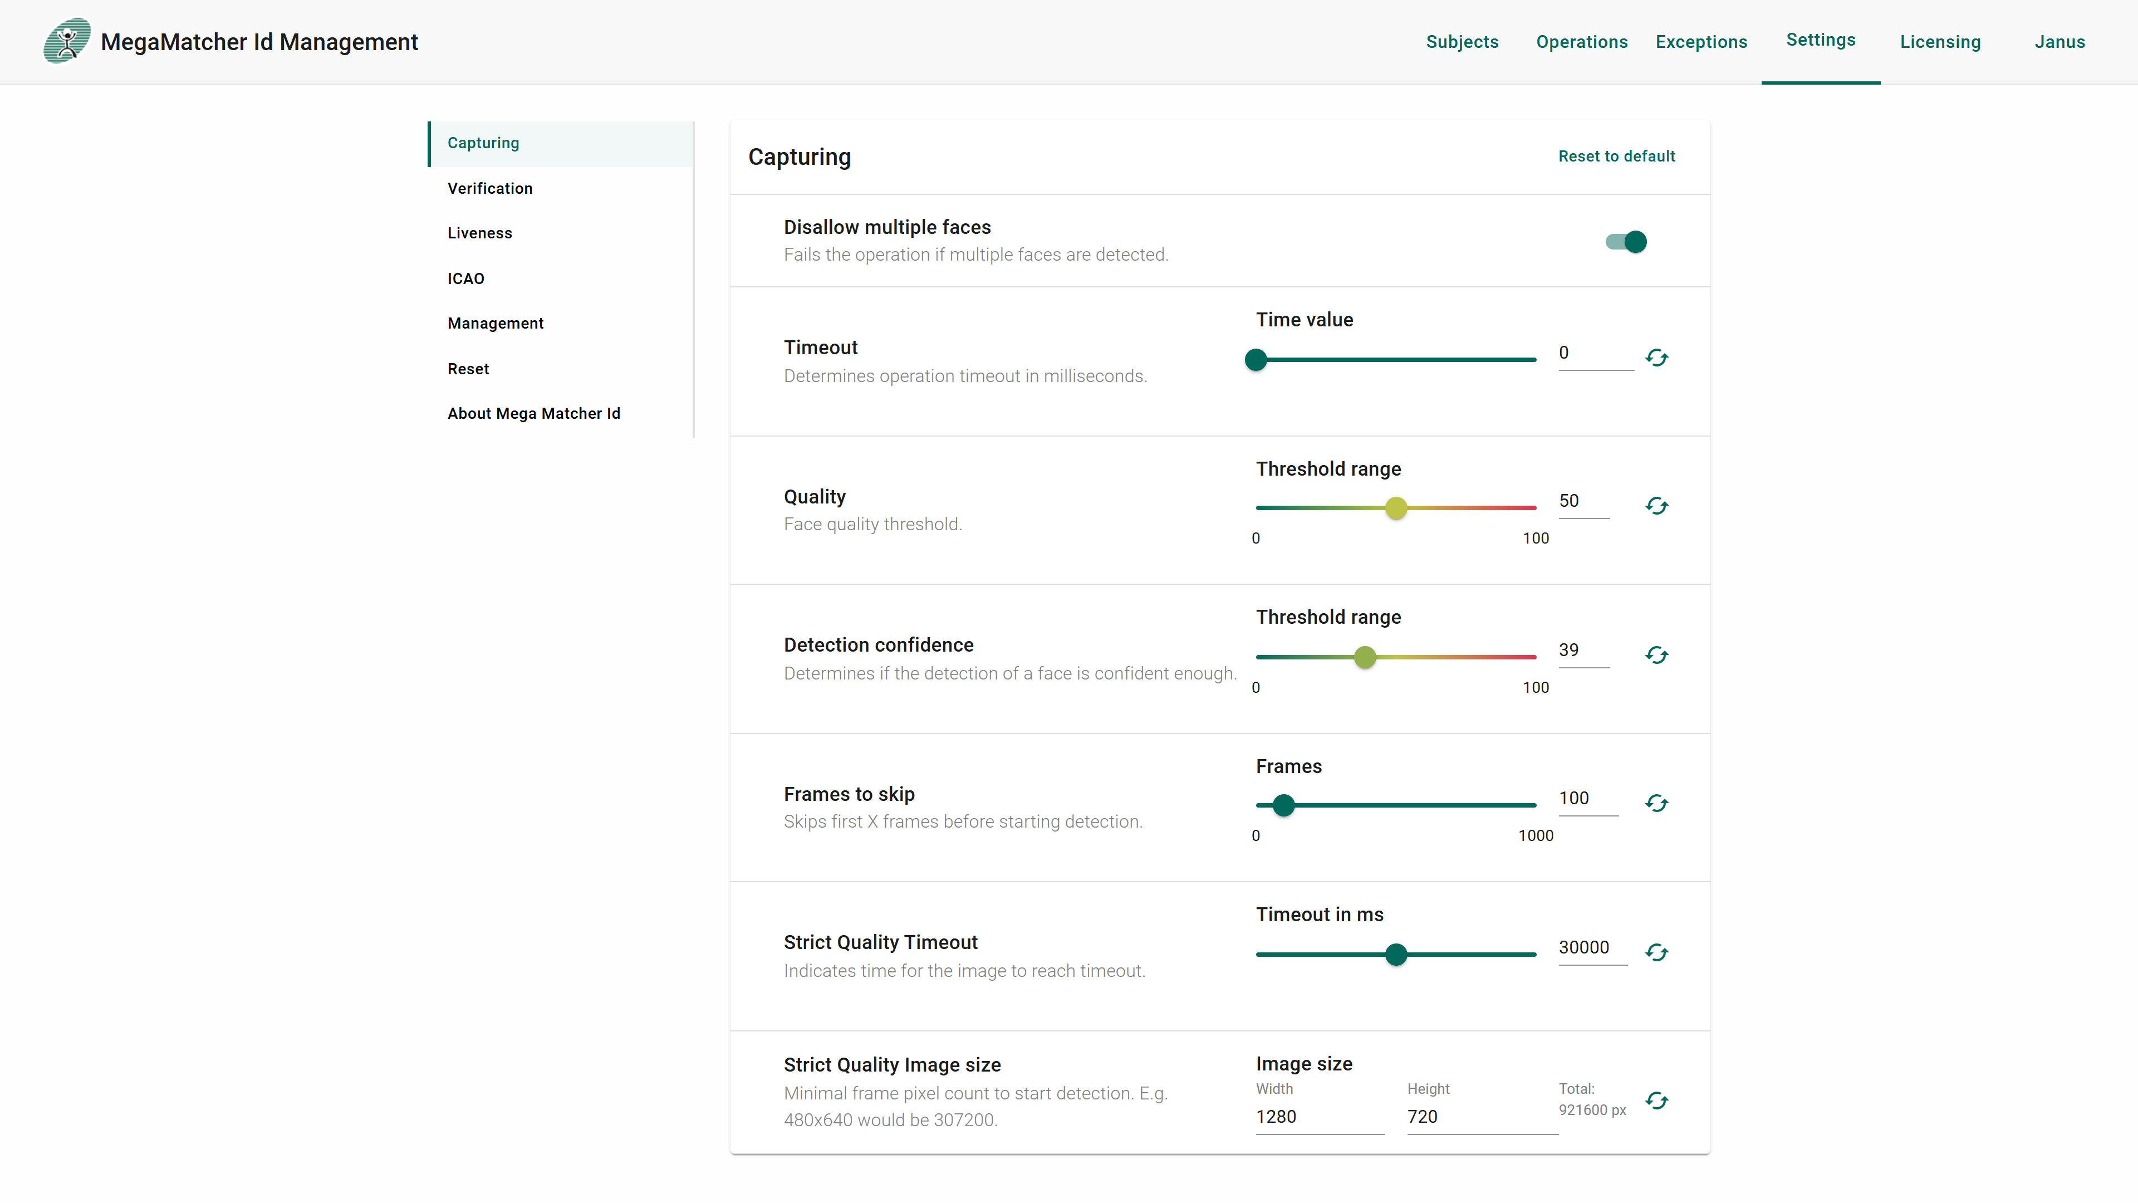2138x1203 pixels.
Task: Open ICAO settings in sidebar
Action: click(x=561, y=278)
